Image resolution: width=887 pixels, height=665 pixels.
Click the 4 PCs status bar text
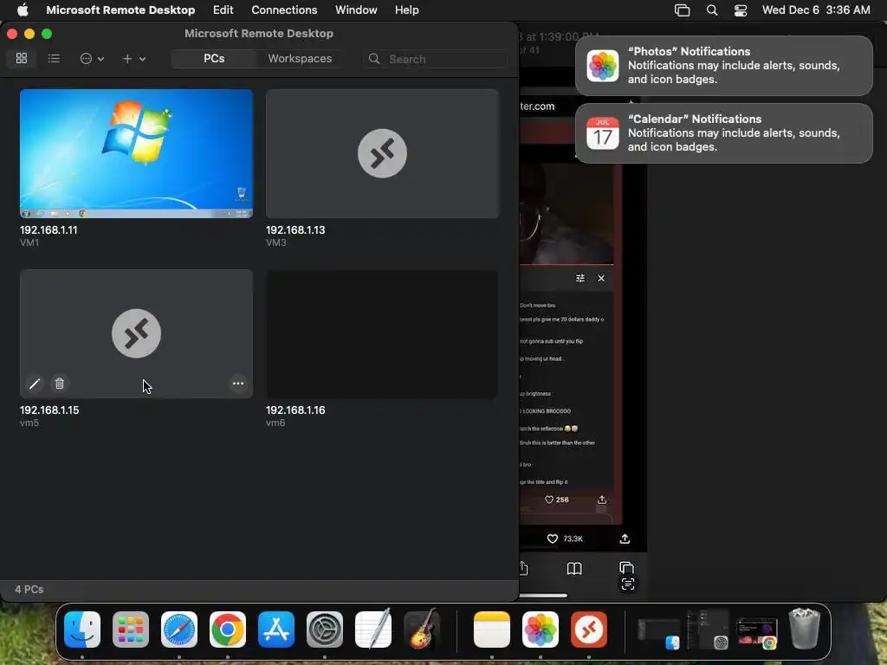coord(29,589)
